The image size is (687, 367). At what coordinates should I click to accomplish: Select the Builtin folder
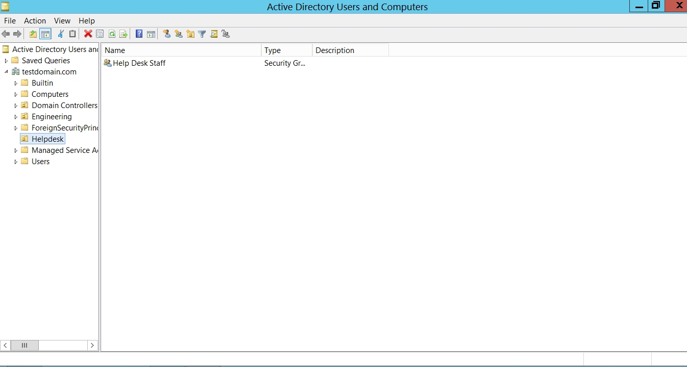(42, 83)
